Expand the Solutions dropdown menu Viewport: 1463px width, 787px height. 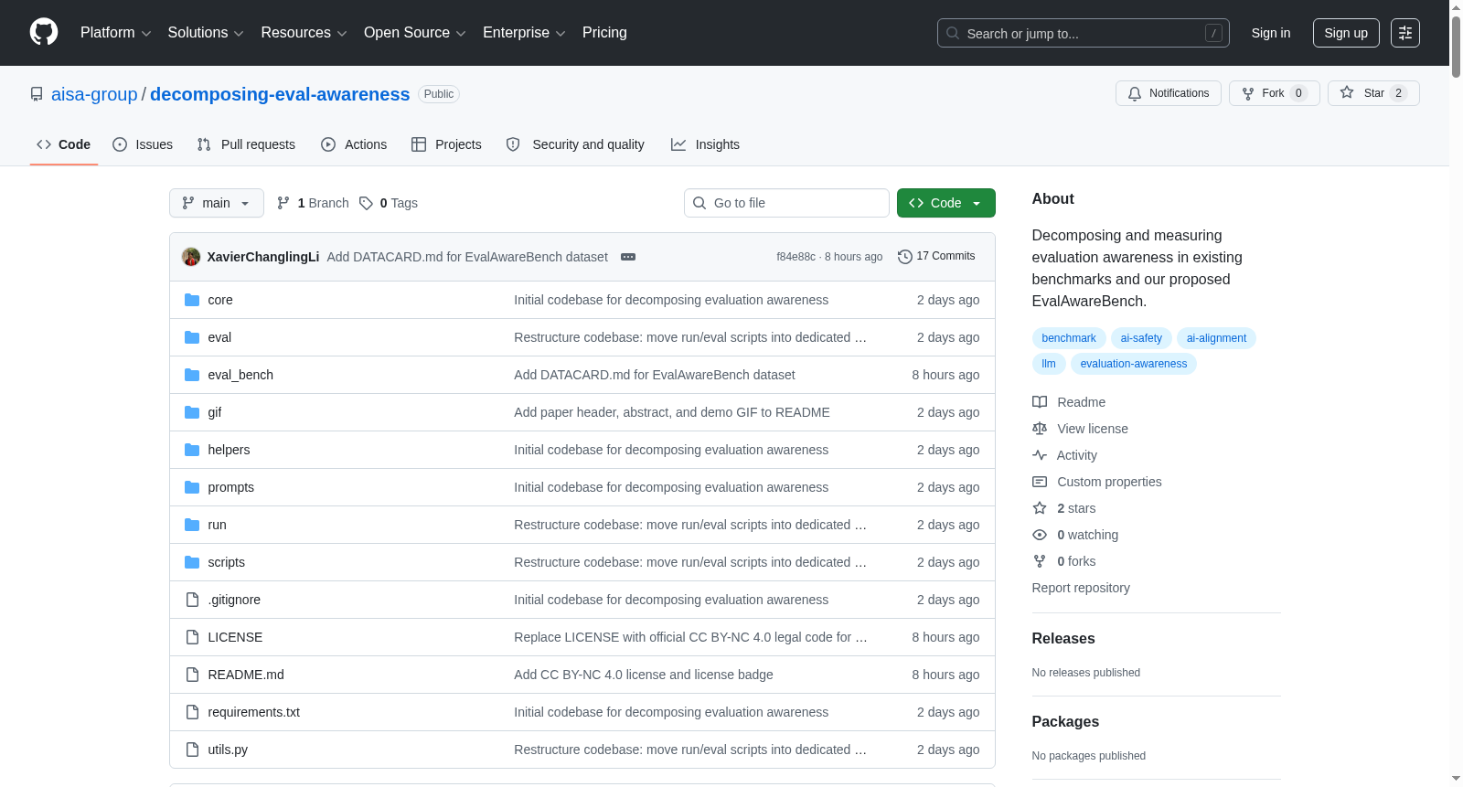206,33
